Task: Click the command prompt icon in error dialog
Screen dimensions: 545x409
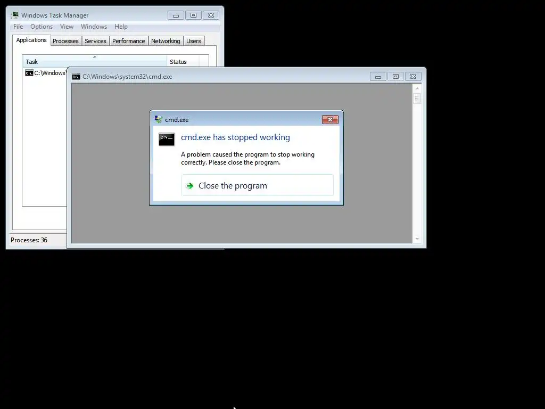Action: [x=167, y=140]
